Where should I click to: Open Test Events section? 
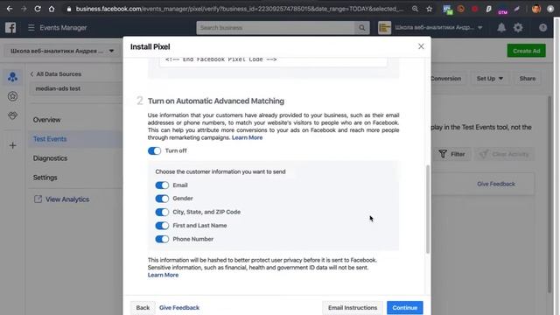(50, 139)
